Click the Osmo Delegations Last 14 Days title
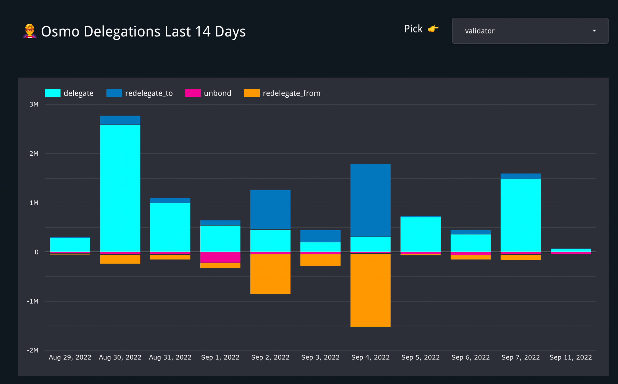Screen dimensions: 618x384 click(143, 31)
